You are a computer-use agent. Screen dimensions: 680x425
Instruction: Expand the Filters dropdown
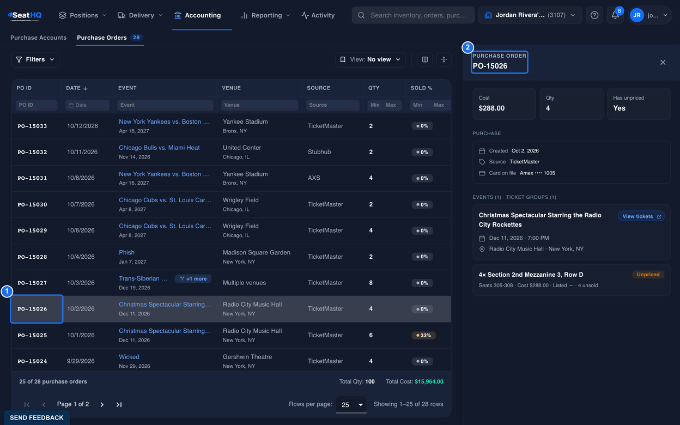pos(35,59)
